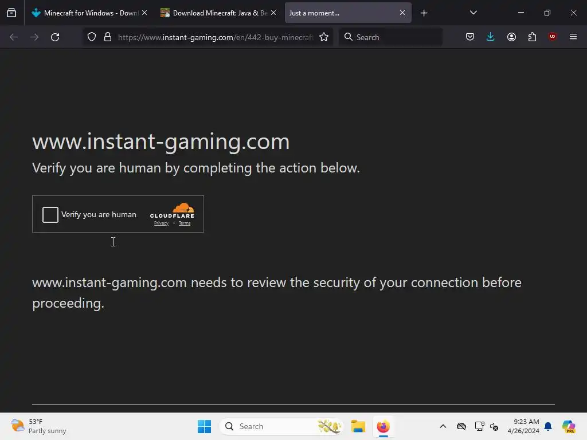
Task: Open the Firefox View recent browsing icon
Action: (x=11, y=13)
